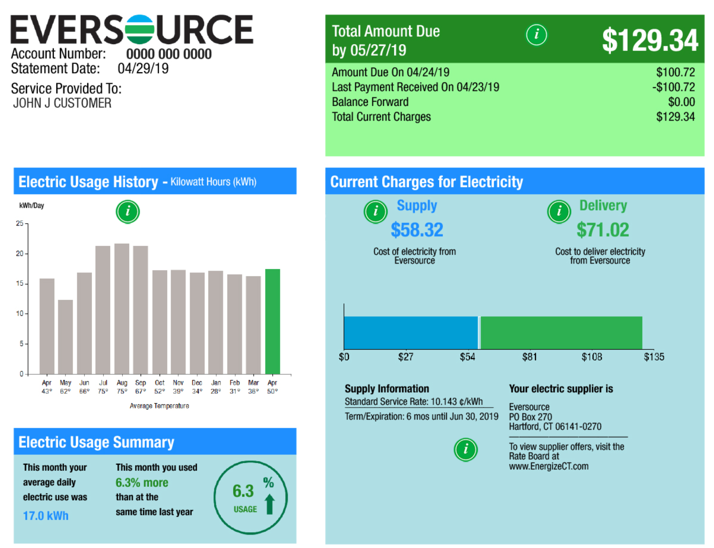Click the Total Current Charges row

pos(513,117)
